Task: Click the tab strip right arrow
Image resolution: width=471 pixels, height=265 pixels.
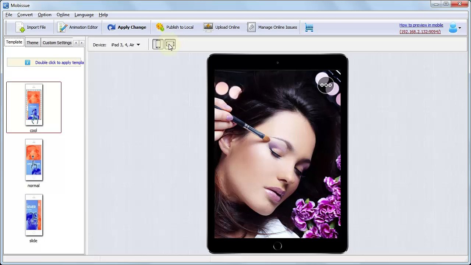Action: [x=82, y=43]
